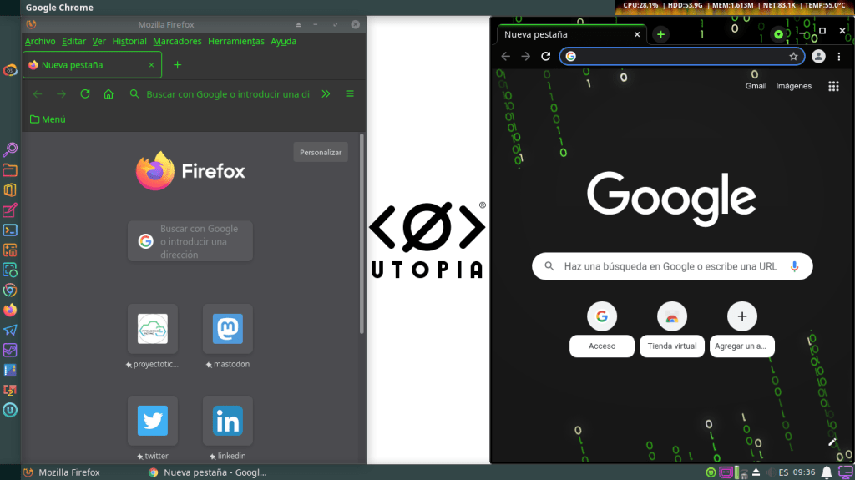This screenshot has height=480, width=855.
Task: Click Firefox reload page icon
Action: click(x=85, y=94)
